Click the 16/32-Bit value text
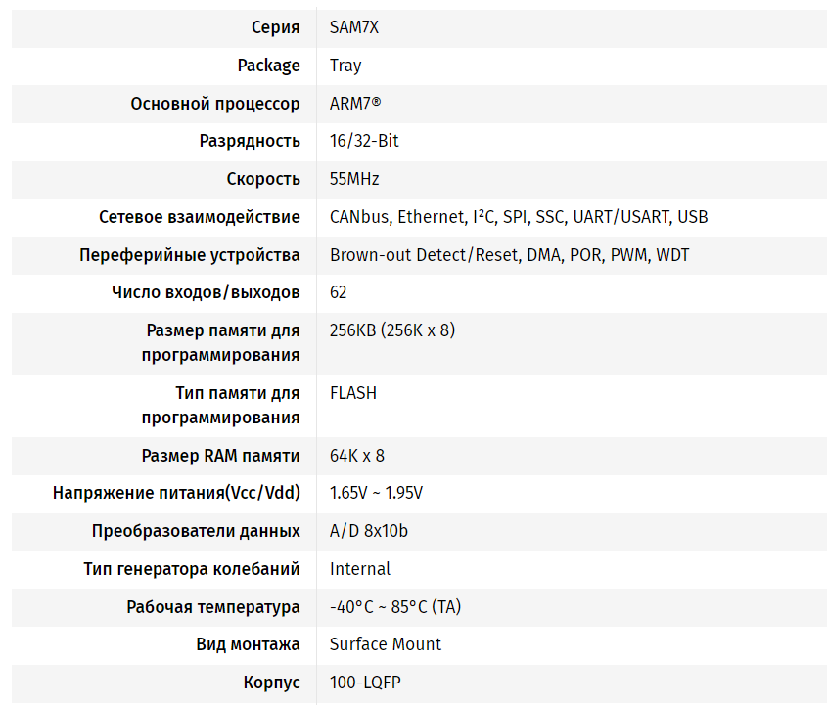Viewport: 827px width, 705px height. tap(364, 141)
